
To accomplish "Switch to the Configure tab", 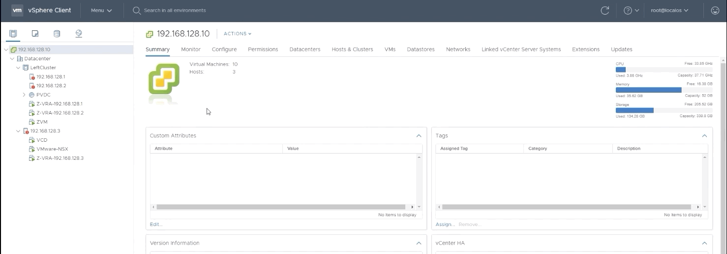I will (224, 49).
